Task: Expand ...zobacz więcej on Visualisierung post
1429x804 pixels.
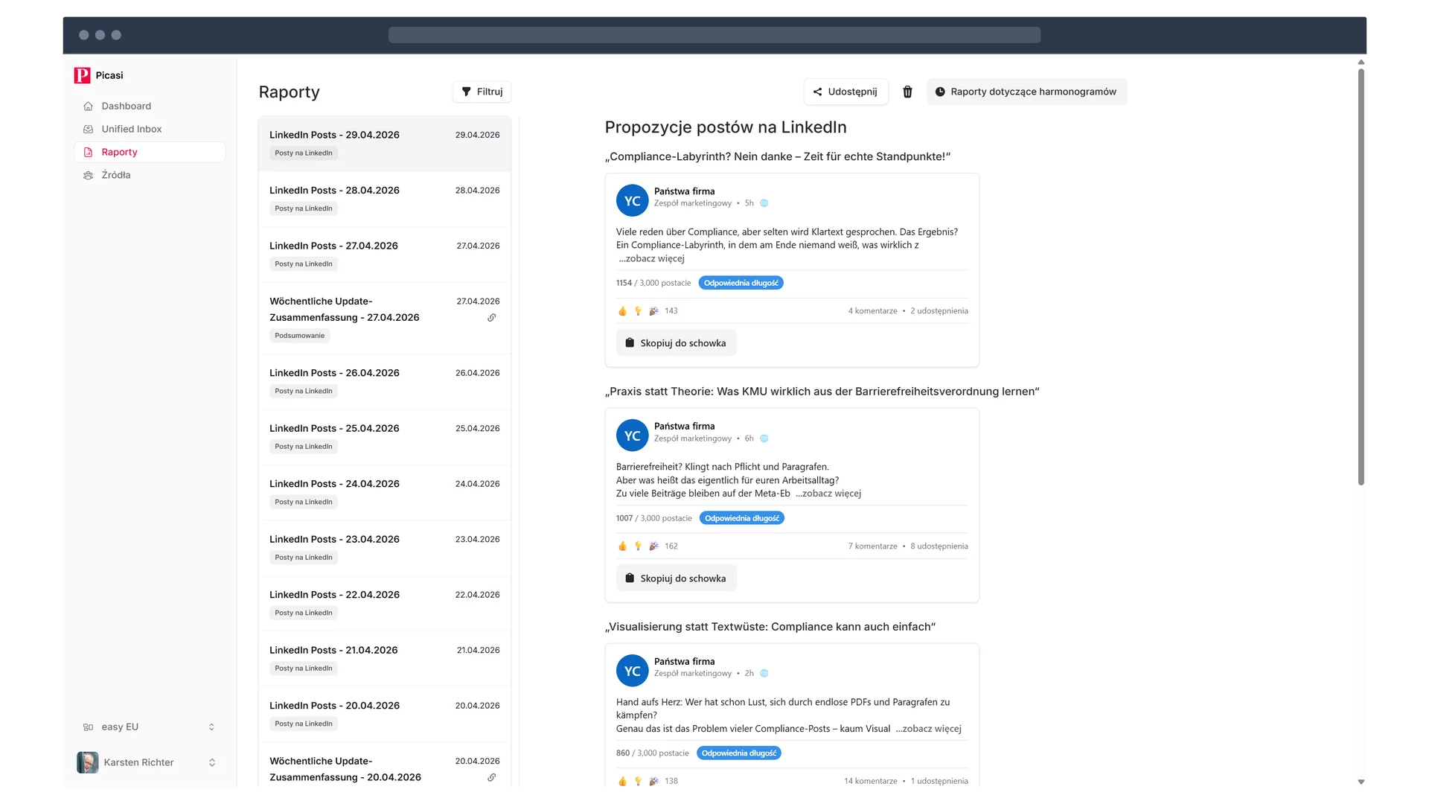Action: point(929,729)
